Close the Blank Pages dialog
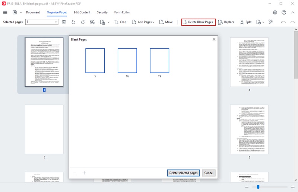Viewport: 298px width, 192px height. tap(214, 39)
